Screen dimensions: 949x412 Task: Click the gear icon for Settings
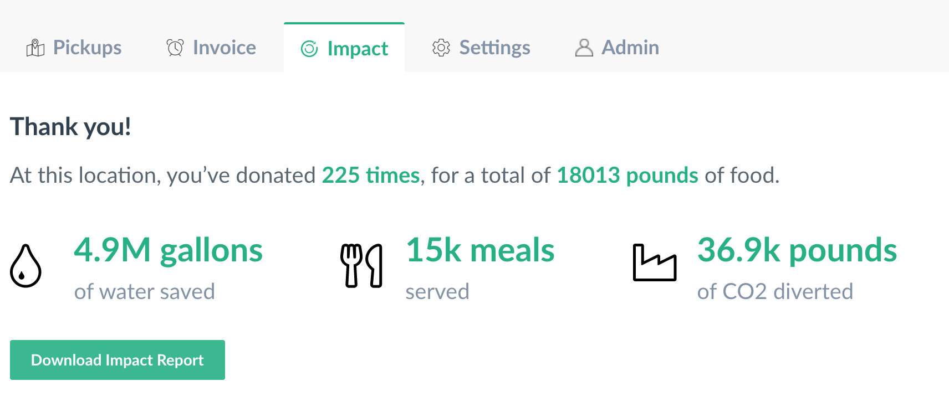coord(441,48)
